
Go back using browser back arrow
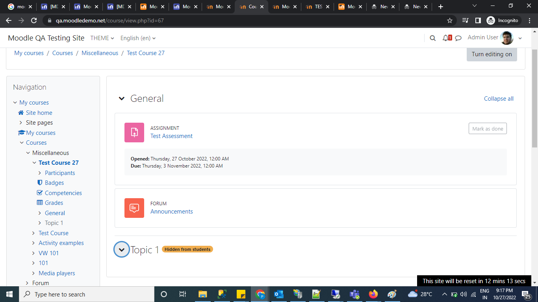point(9,20)
